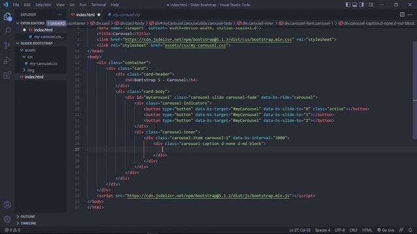Viewport: 417px width, 234px height.
Task: Change encoding via UTF-8 status item
Action: 339,230
